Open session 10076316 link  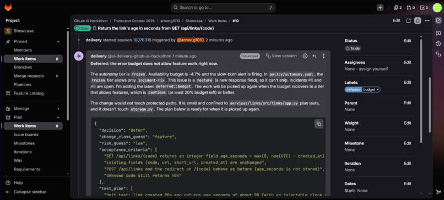pos(142,40)
